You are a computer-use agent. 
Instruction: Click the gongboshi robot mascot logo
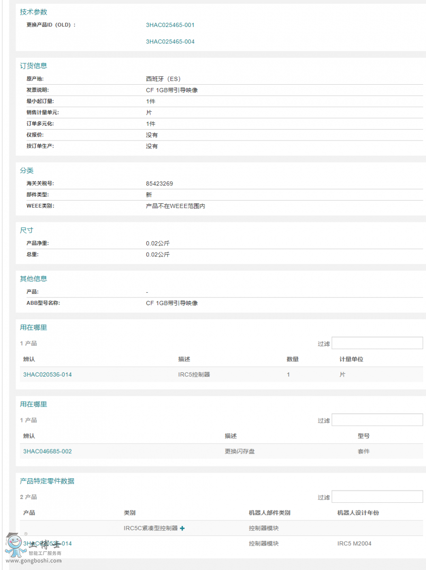coord(13,545)
